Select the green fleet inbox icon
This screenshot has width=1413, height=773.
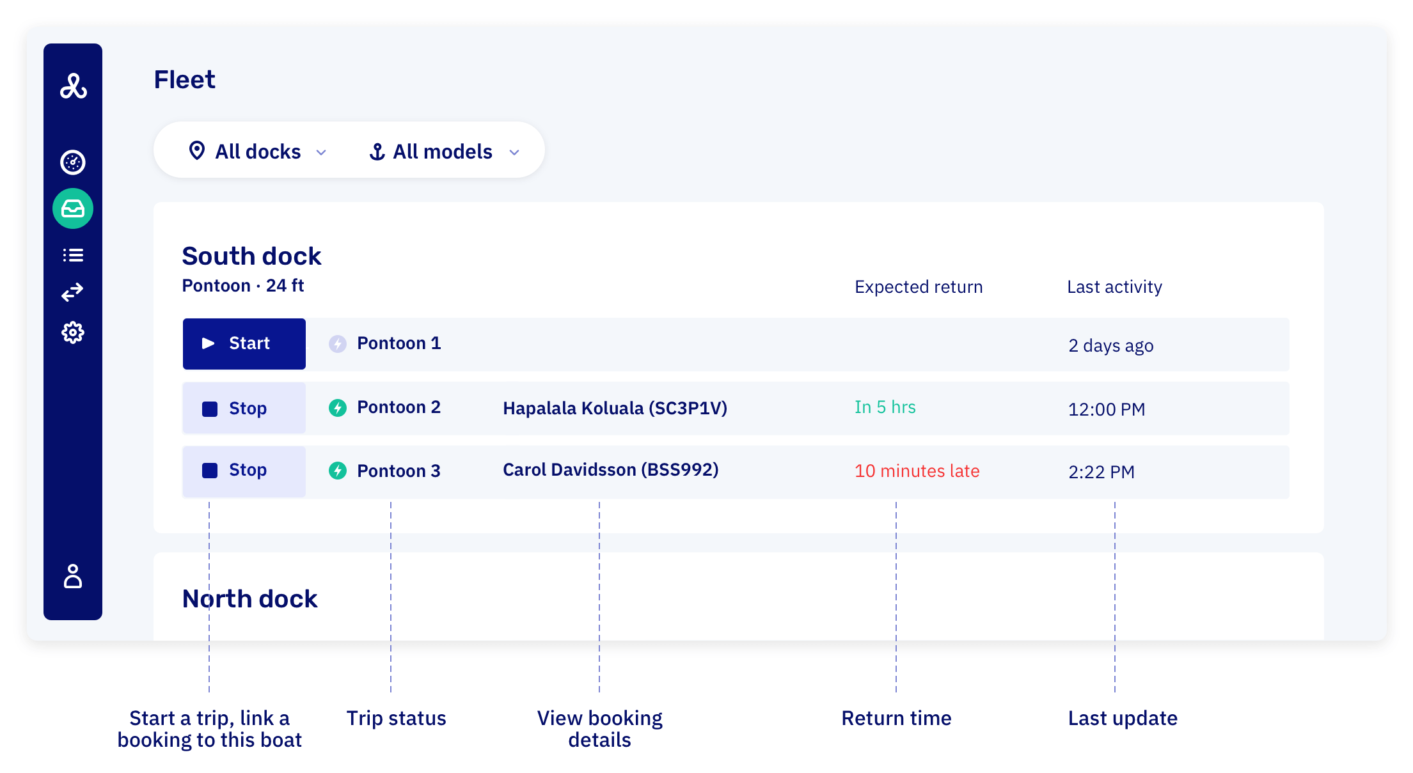click(x=73, y=208)
